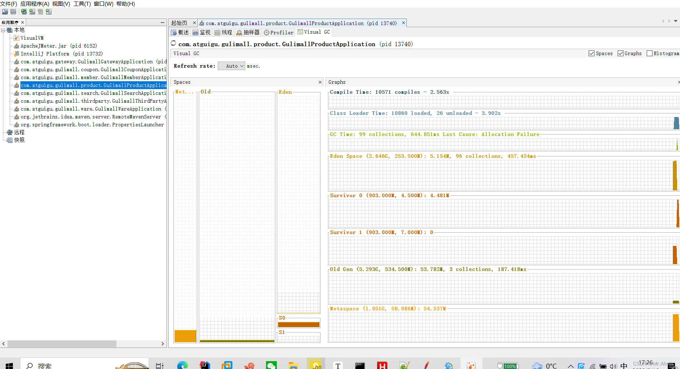This screenshot has height=369, width=680.
Task: Close the Spaces panel
Action: (x=320, y=82)
